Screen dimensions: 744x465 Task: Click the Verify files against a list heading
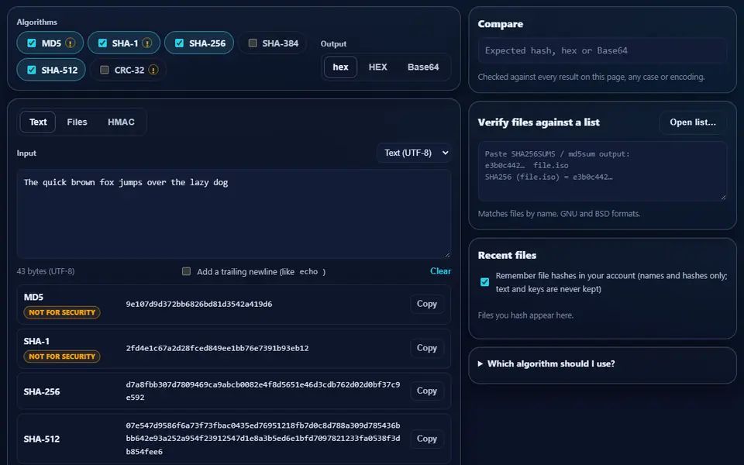click(539, 122)
